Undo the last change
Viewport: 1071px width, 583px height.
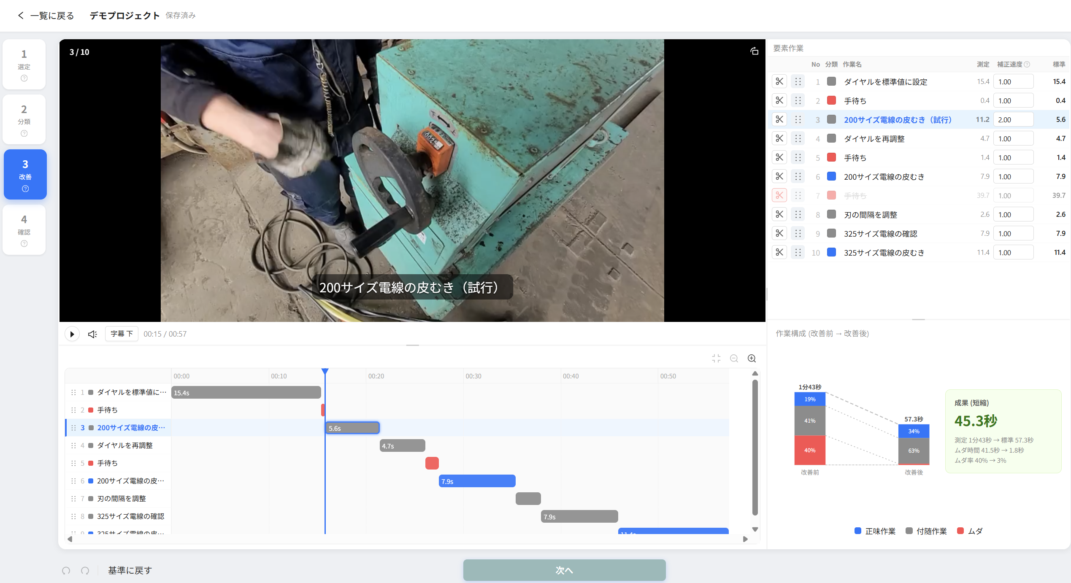coord(66,571)
